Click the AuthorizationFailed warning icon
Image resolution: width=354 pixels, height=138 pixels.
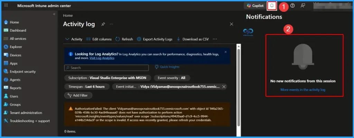(x=71, y=108)
